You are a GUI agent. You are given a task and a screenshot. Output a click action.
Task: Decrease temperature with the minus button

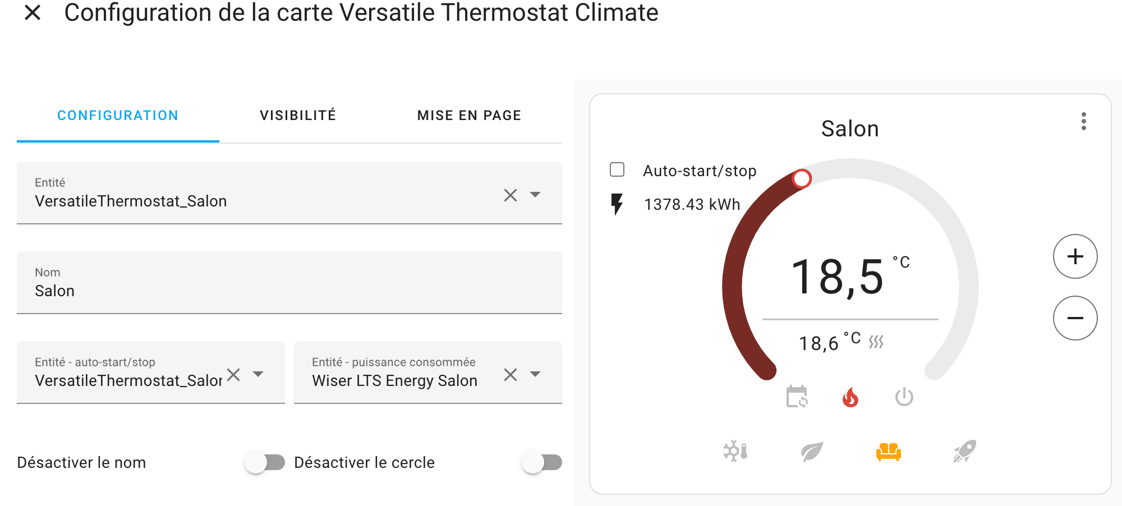1075,318
